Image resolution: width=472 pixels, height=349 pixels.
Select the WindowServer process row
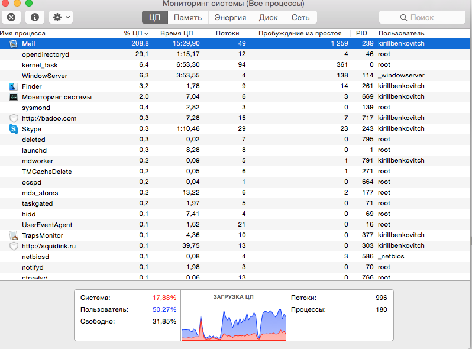(x=235, y=76)
